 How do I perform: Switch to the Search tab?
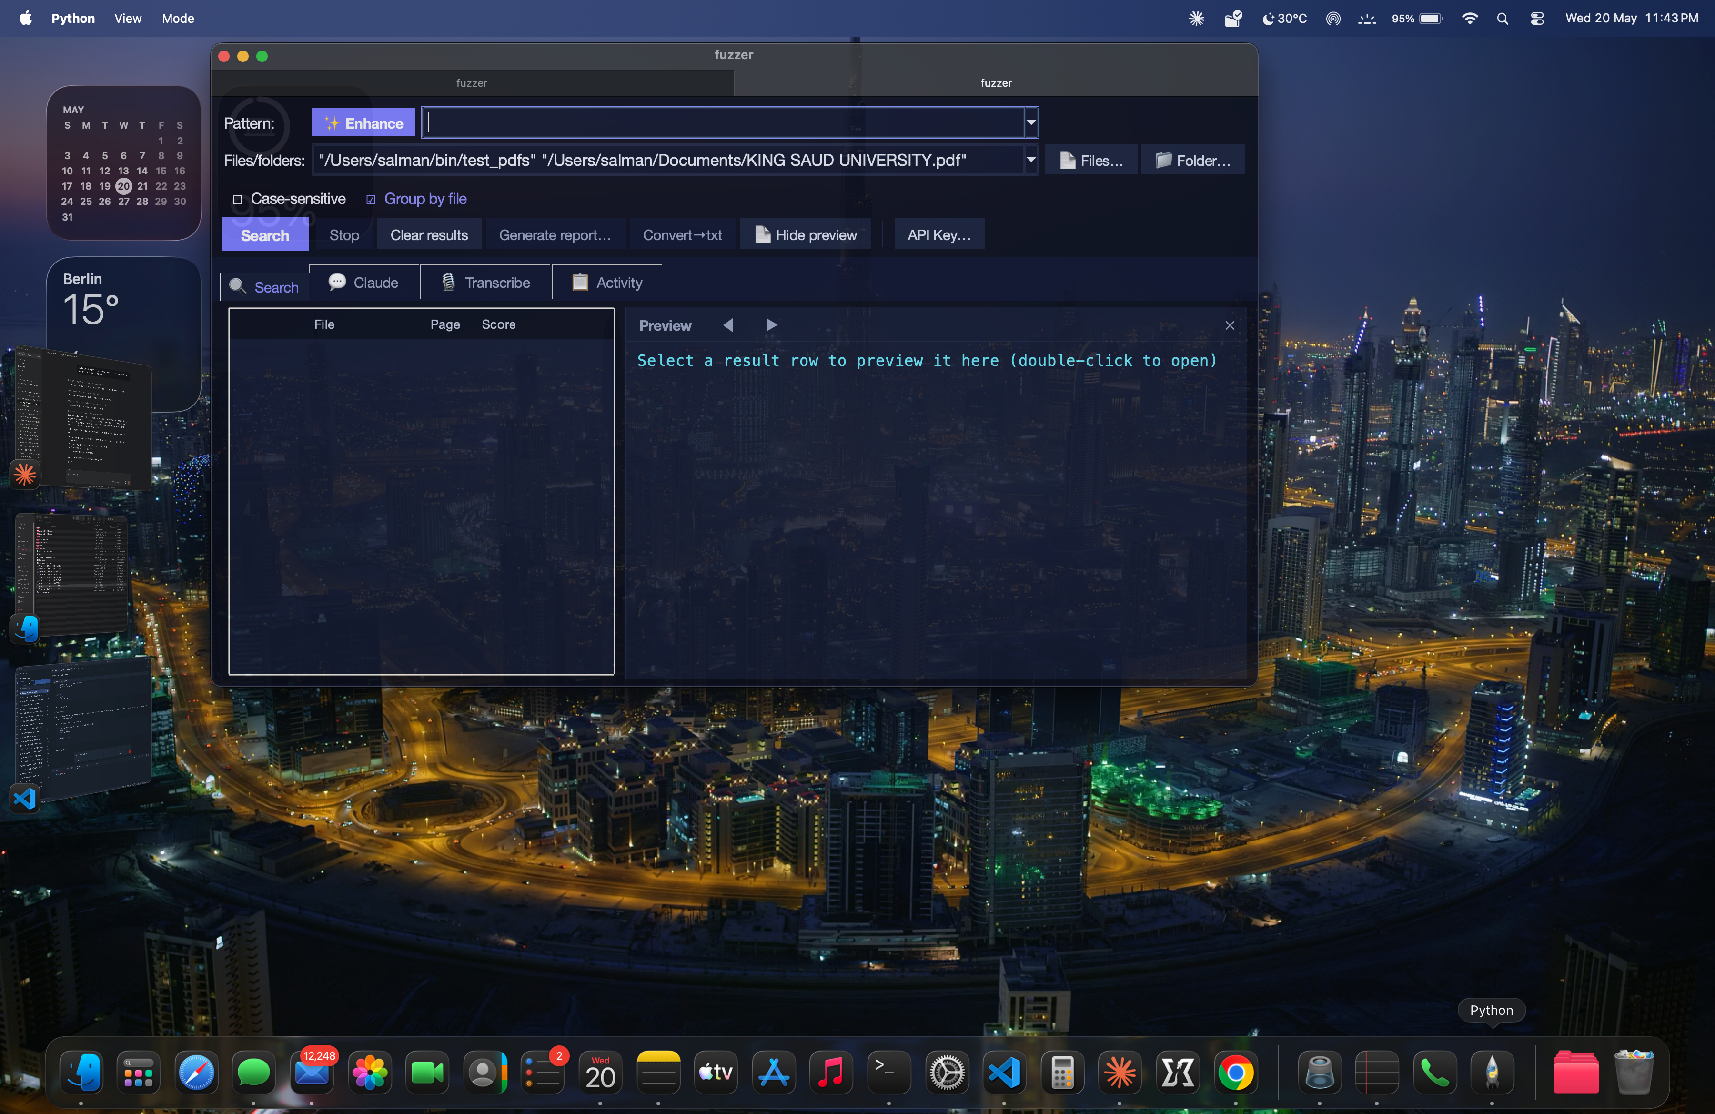(264, 287)
